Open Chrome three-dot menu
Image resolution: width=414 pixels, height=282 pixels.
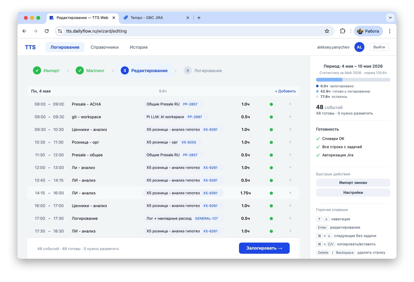coord(390,31)
